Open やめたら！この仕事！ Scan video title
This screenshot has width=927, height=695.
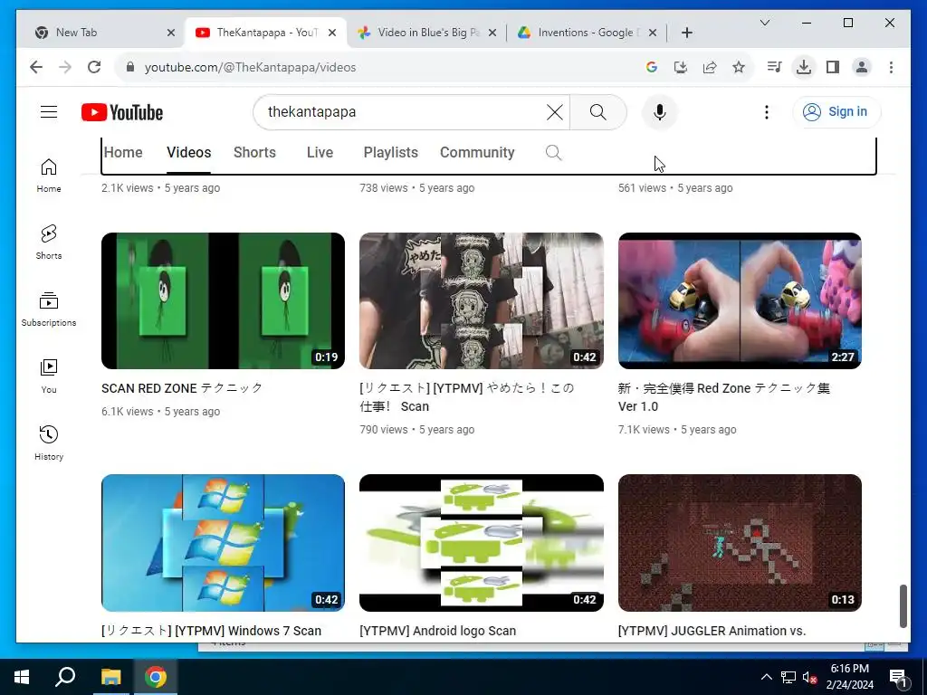[466, 397]
